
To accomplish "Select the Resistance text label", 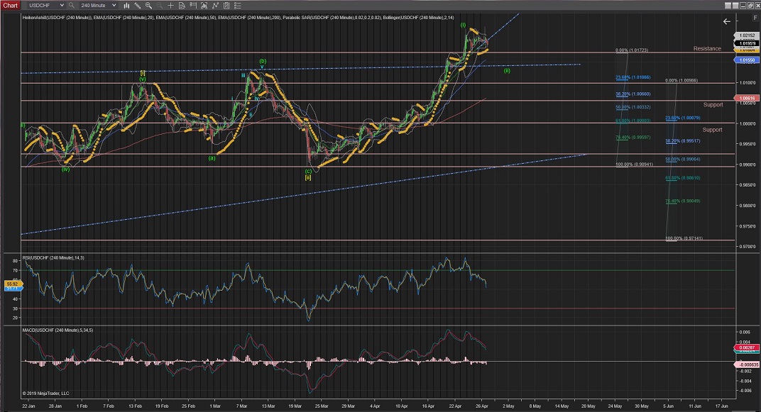I will pyautogui.click(x=707, y=48).
